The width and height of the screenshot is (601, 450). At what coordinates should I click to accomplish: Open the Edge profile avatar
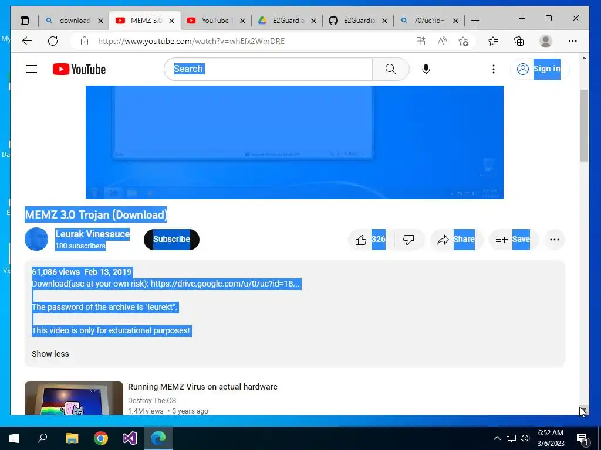point(545,41)
